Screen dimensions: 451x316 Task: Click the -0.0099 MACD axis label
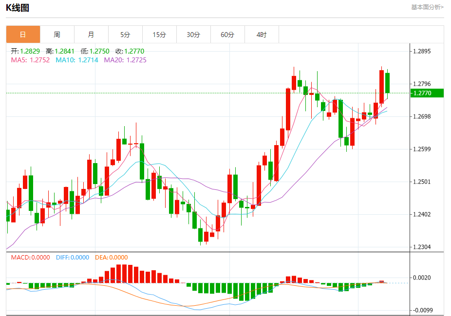[423, 310]
